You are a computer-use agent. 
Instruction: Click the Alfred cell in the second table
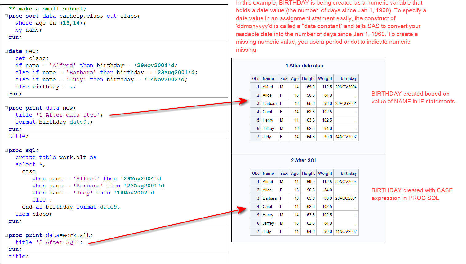point(270,182)
